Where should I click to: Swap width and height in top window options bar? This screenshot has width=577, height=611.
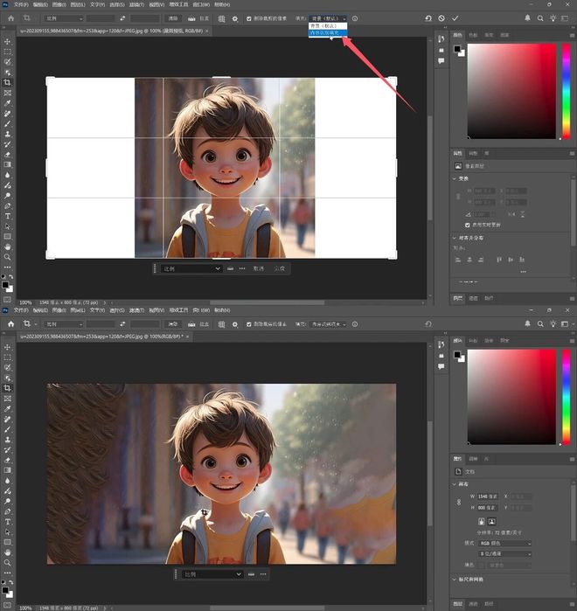[122, 18]
